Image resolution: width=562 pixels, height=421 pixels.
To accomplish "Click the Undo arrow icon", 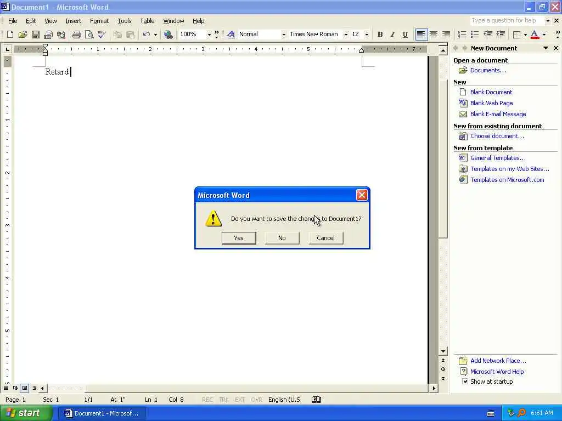I will 146,35.
